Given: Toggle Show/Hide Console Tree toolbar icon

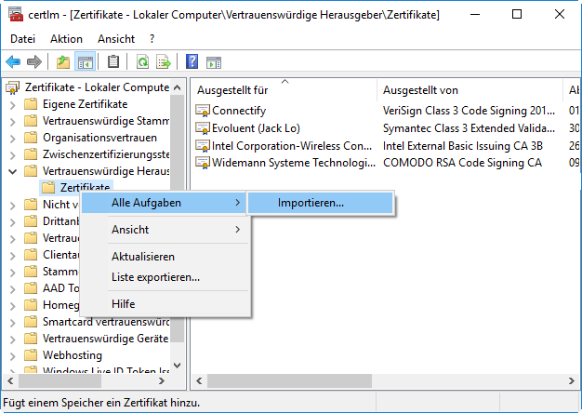Looking at the screenshot, I should pos(85,62).
